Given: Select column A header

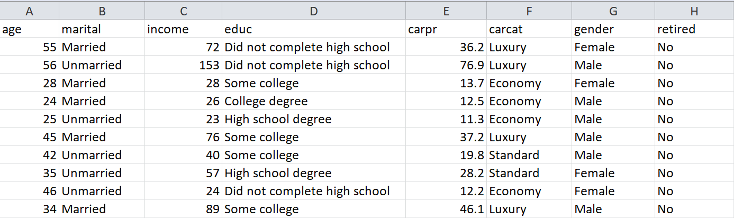Looking at the screenshot, I should point(30,11).
